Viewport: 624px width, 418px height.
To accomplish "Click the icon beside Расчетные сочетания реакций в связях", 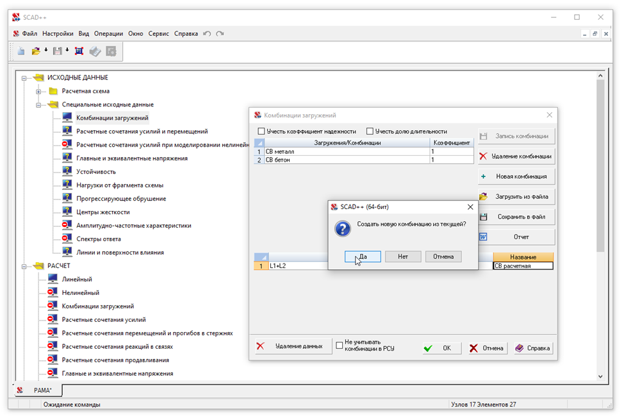I will pos(53,346).
